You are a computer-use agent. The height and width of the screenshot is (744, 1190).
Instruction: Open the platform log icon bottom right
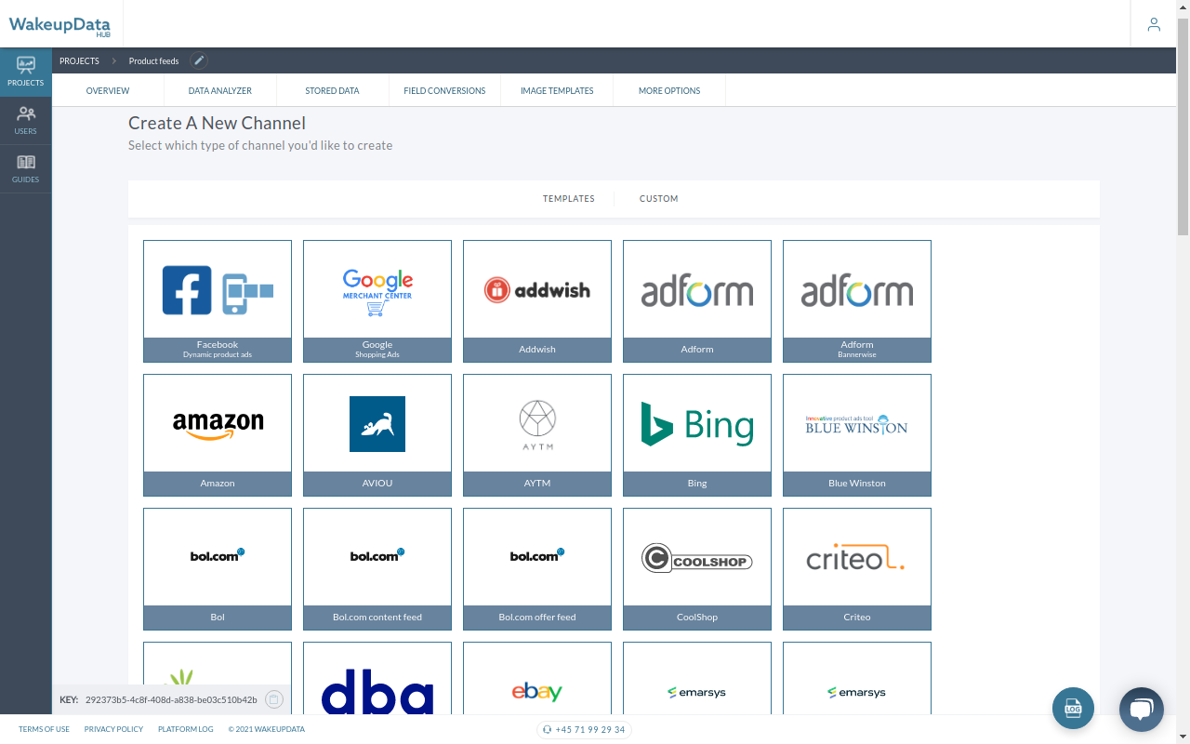click(x=1073, y=708)
